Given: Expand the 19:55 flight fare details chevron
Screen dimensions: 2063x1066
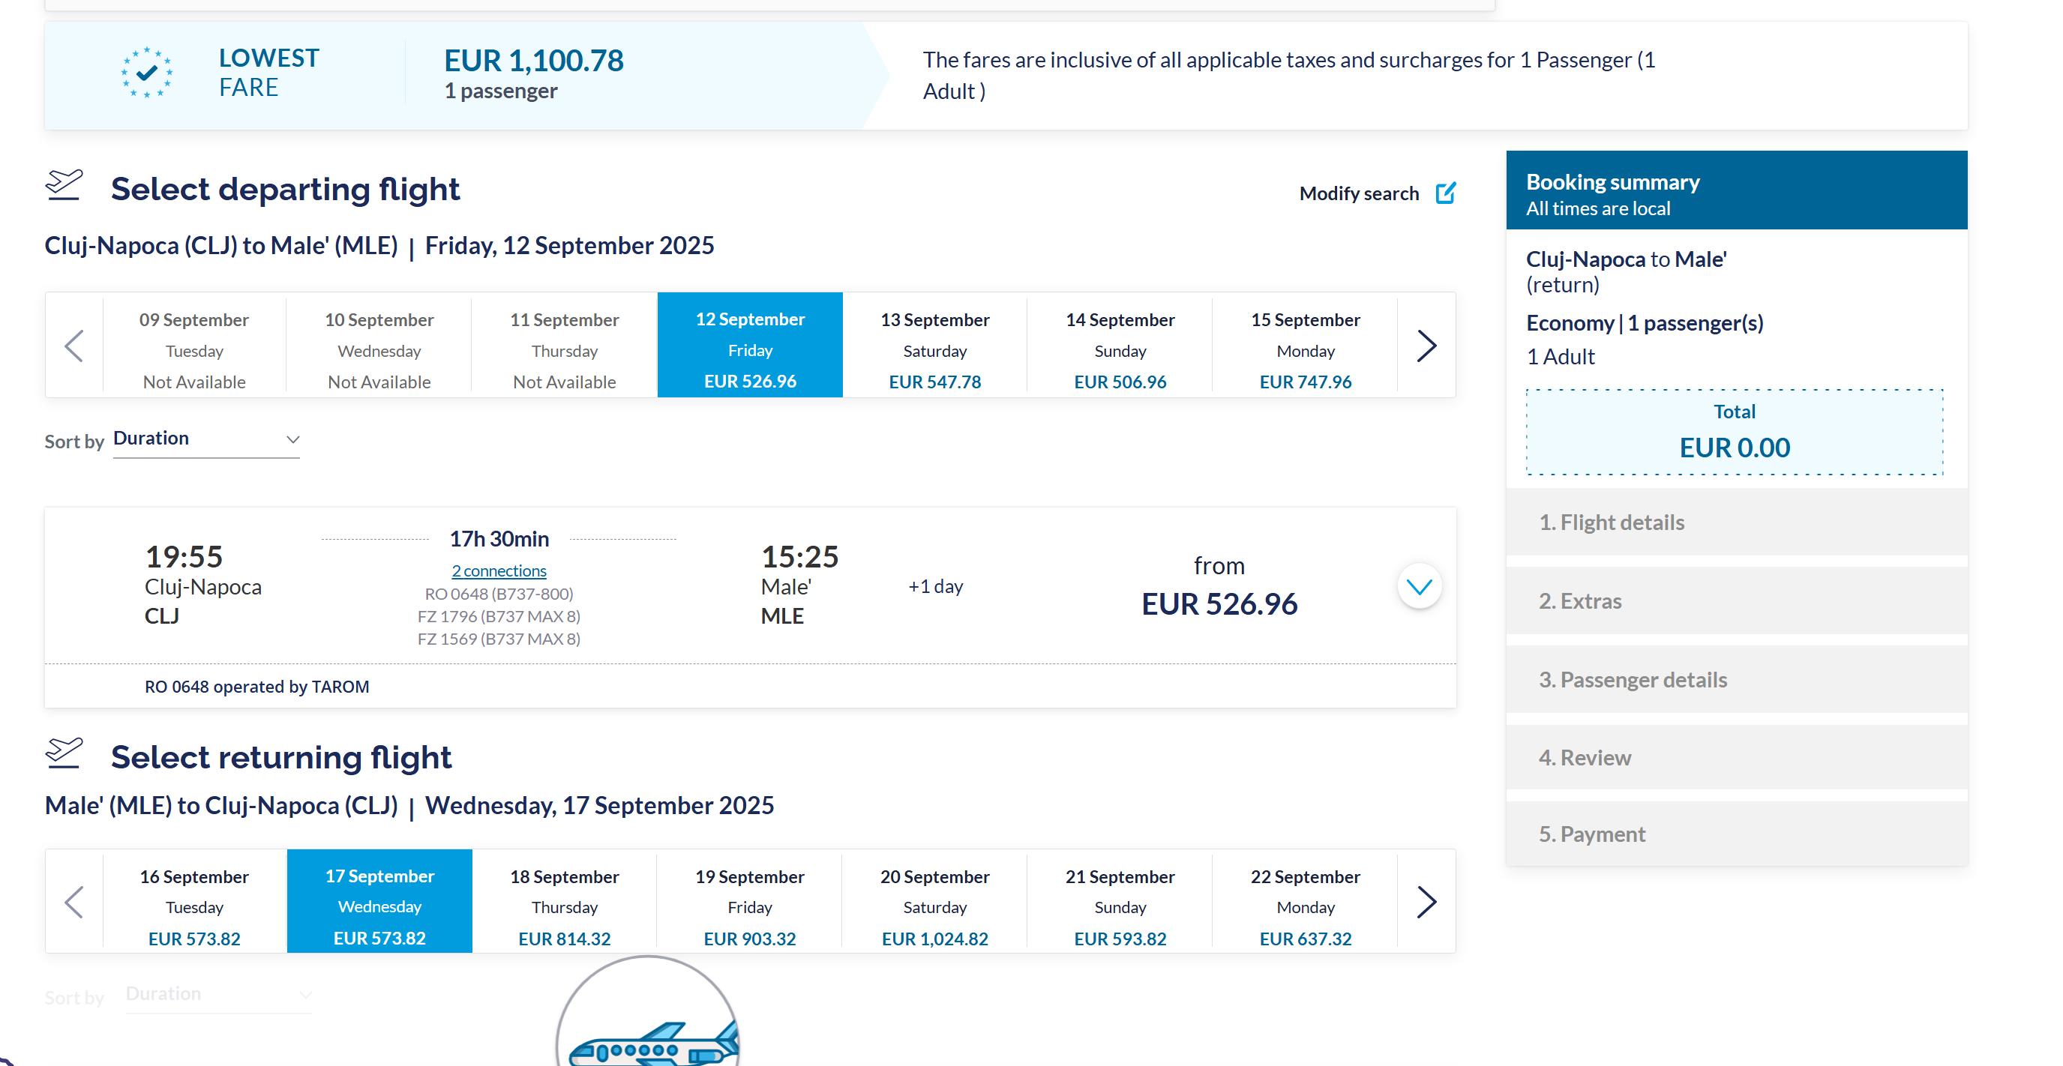Looking at the screenshot, I should [1419, 587].
